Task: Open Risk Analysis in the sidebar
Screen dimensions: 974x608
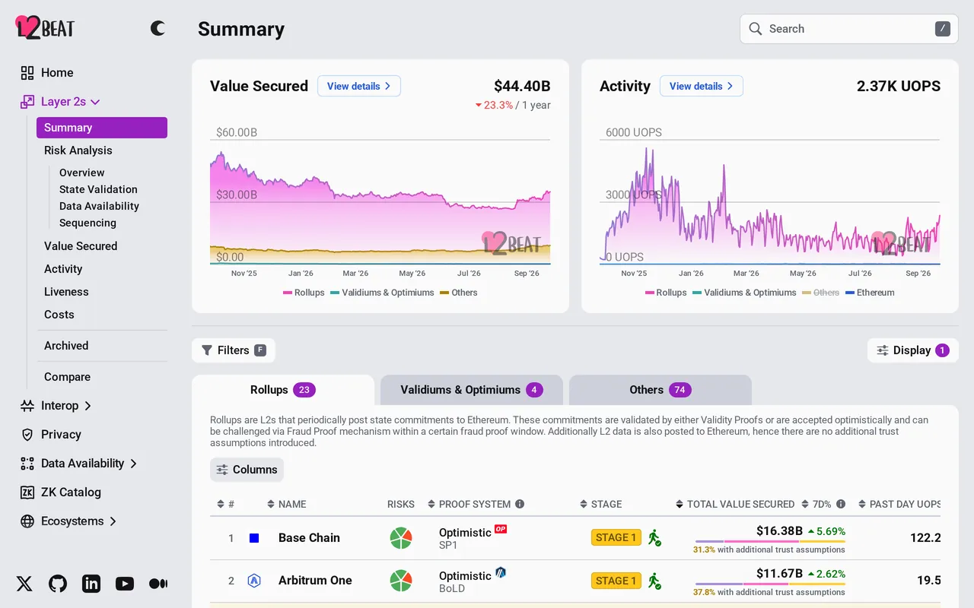Action: [x=78, y=150]
